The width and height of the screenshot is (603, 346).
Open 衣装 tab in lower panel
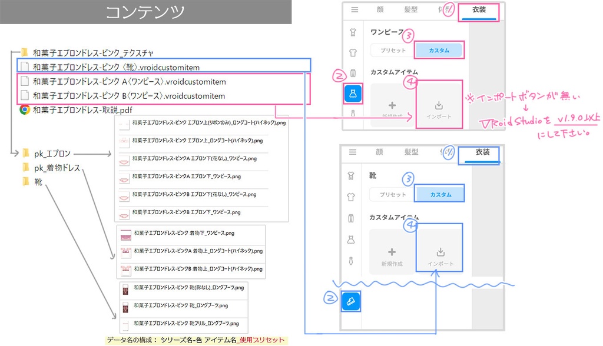coord(482,152)
